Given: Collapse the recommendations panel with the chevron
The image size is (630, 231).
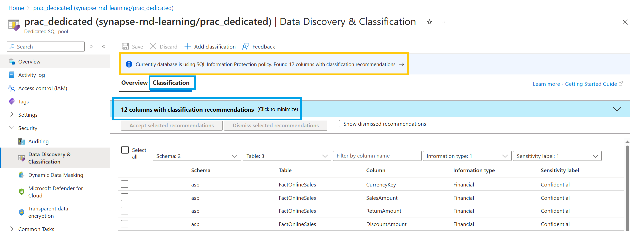Looking at the screenshot, I should (617, 109).
